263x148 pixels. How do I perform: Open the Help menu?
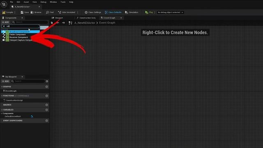tap(71, 2)
